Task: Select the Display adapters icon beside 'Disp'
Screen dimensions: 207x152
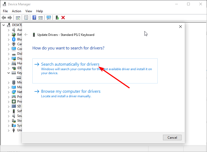Action: (x=14, y=58)
